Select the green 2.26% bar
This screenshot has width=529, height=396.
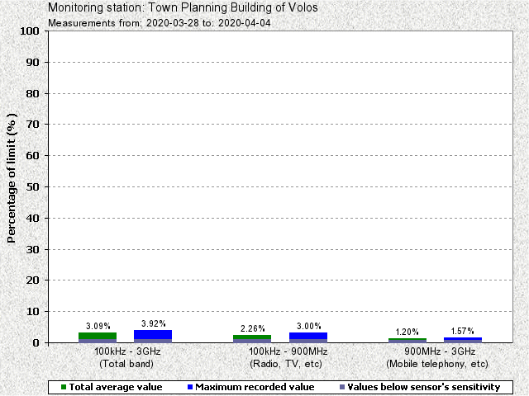(252, 339)
